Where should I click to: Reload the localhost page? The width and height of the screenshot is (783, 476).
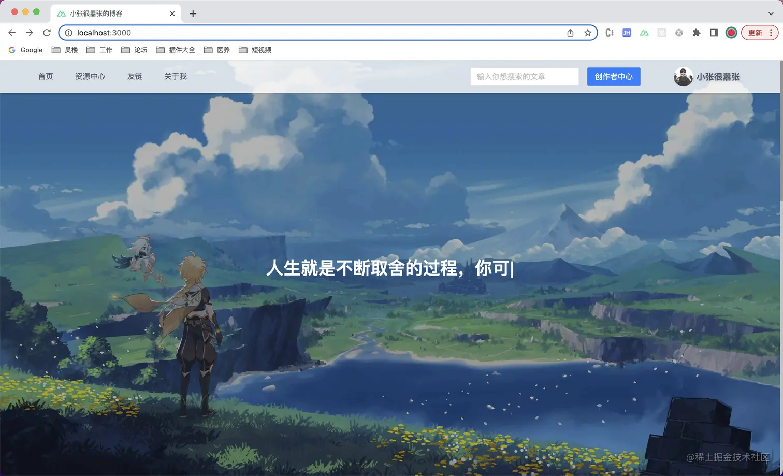point(47,33)
